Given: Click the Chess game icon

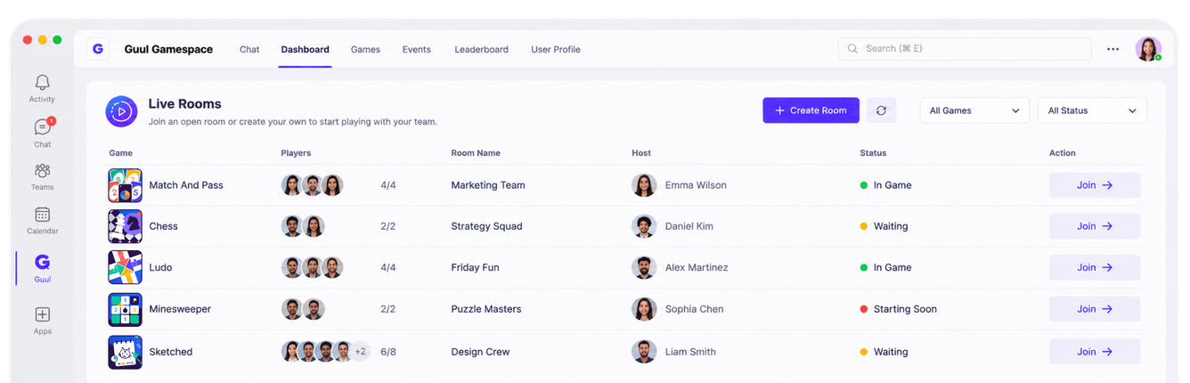Looking at the screenshot, I should [x=125, y=226].
